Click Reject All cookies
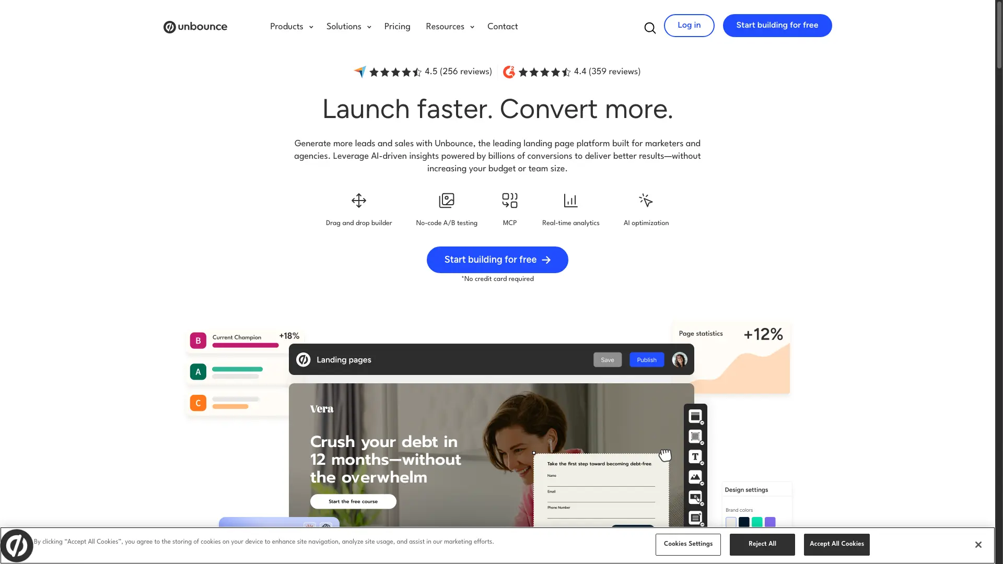1003x564 pixels. coord(762,544)
